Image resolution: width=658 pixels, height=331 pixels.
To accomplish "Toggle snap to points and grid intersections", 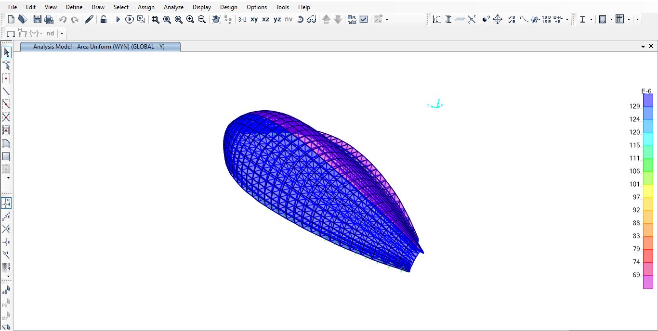I will pyautogui.click(x=6, y=203).
